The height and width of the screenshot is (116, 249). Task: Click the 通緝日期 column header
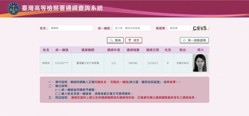coord(153,50)
